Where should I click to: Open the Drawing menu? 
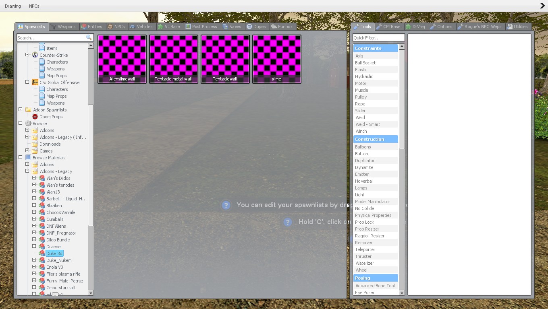[13, 6]
